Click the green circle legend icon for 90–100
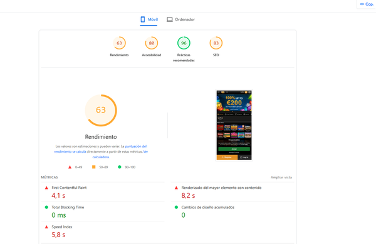Image resolution: width=376 pixels, height=244 pixels. 120,167
